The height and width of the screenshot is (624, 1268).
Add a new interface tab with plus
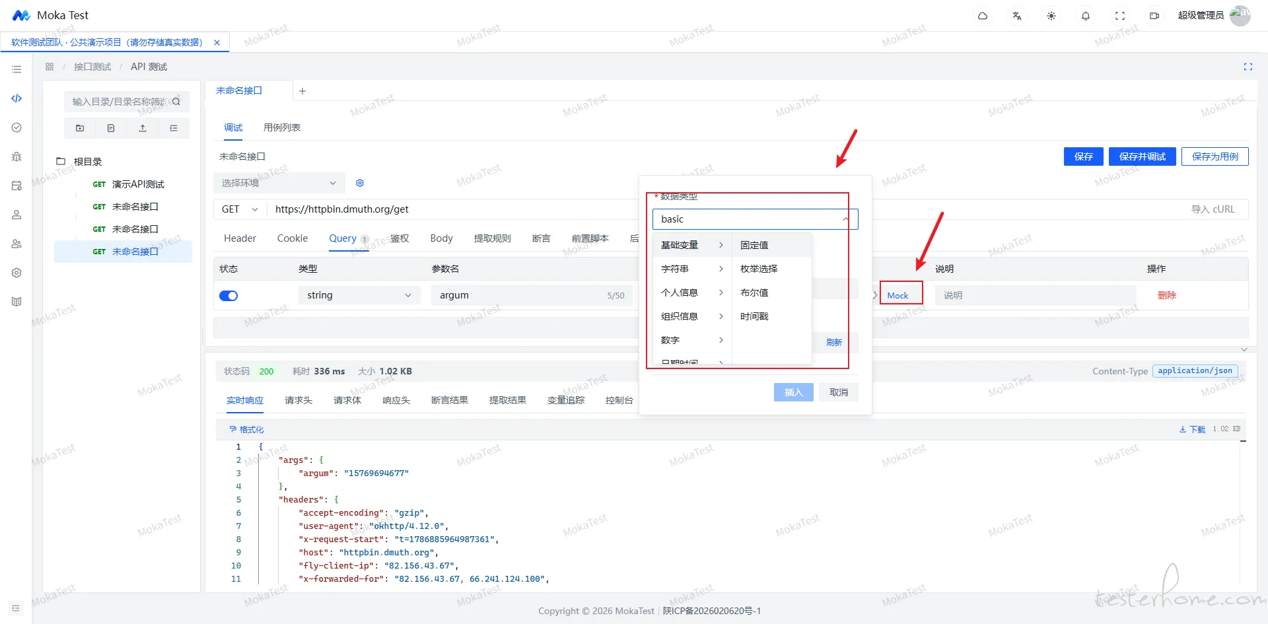pos(302,91)
